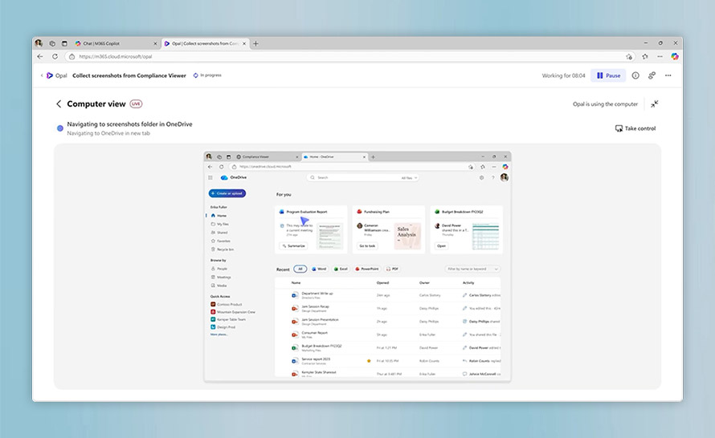The image size is (715, 438).
Task: Take control of the computer
Action: pos(635,128)
